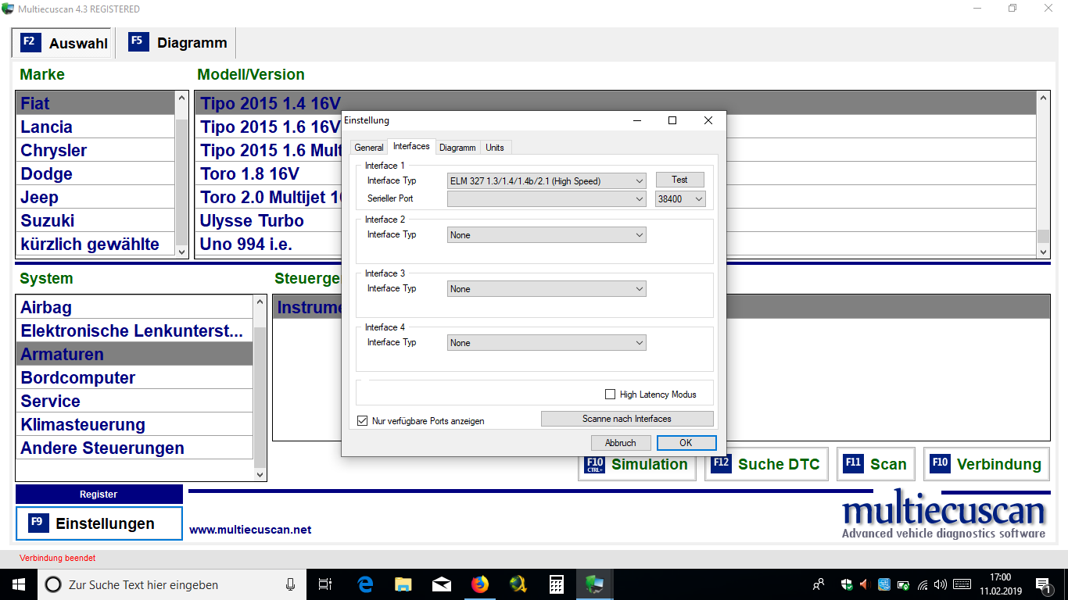Screen dimensions: 1068x600
Task: Open Firefox from the taskbar
Action: [x=479, y=584]
